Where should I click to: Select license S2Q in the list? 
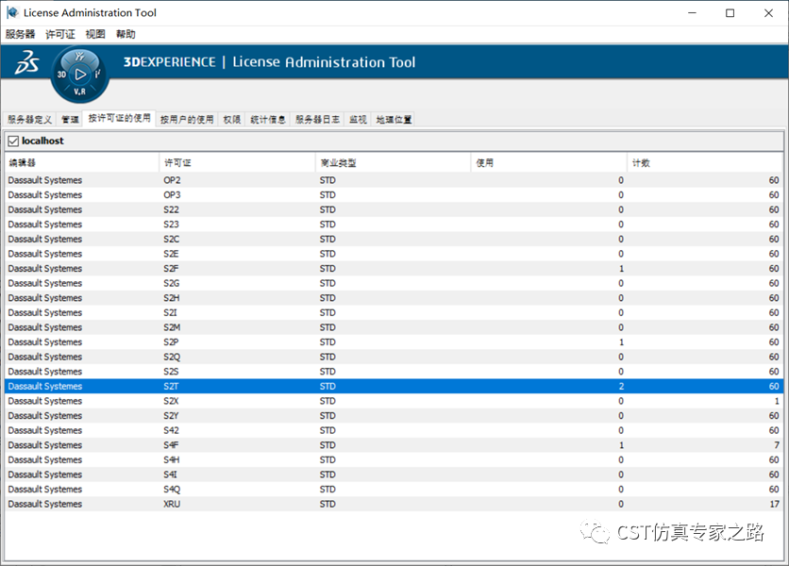[394, 357]
